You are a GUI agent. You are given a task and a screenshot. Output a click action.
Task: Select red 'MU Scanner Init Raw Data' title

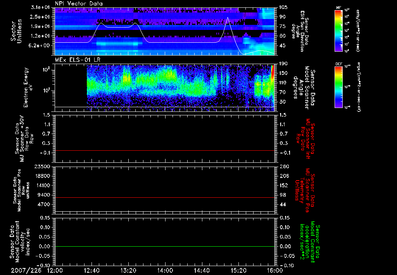coord(305,139)
